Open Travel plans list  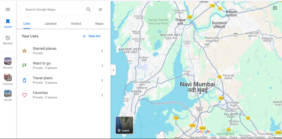point(63,80)
